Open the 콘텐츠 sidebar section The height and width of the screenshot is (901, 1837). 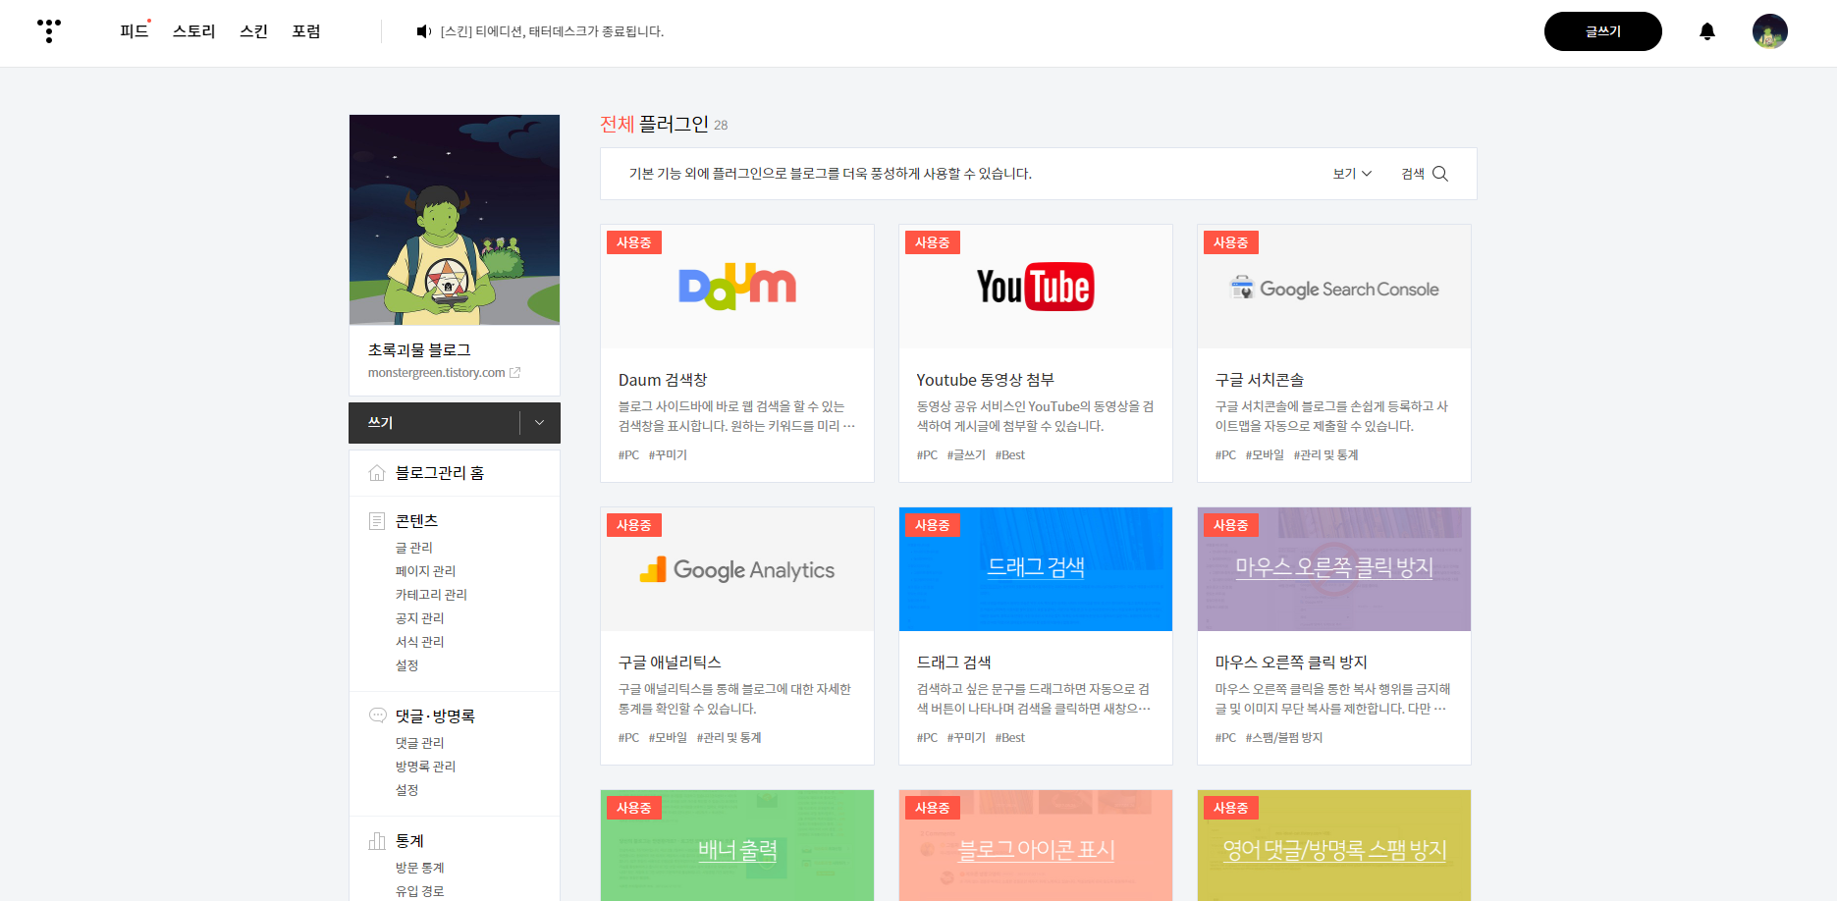click(416, 521)
